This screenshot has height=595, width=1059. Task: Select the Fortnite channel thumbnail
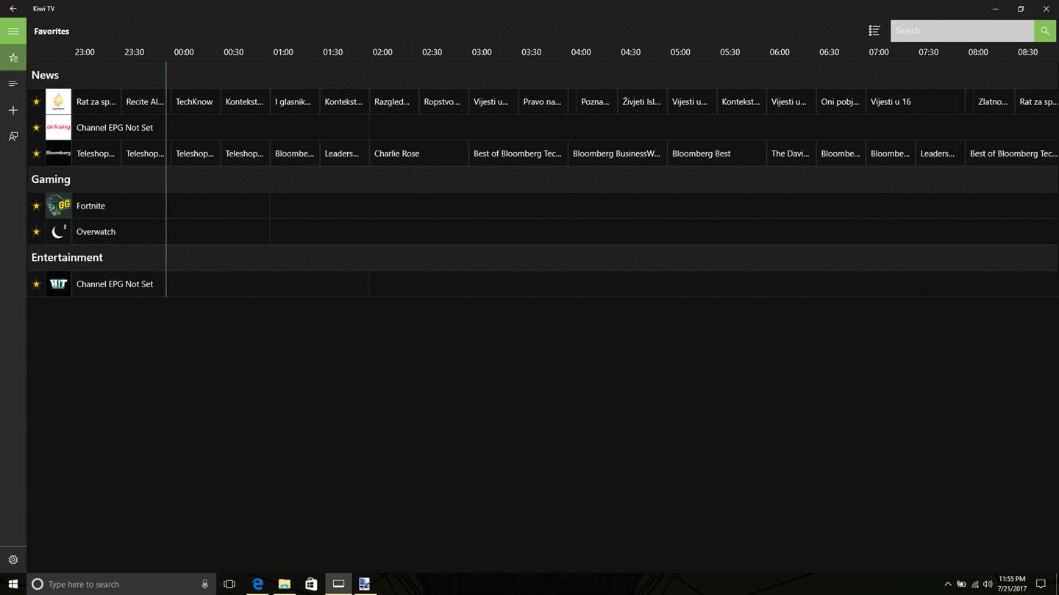pyautogui.click(x=58, y=206)
